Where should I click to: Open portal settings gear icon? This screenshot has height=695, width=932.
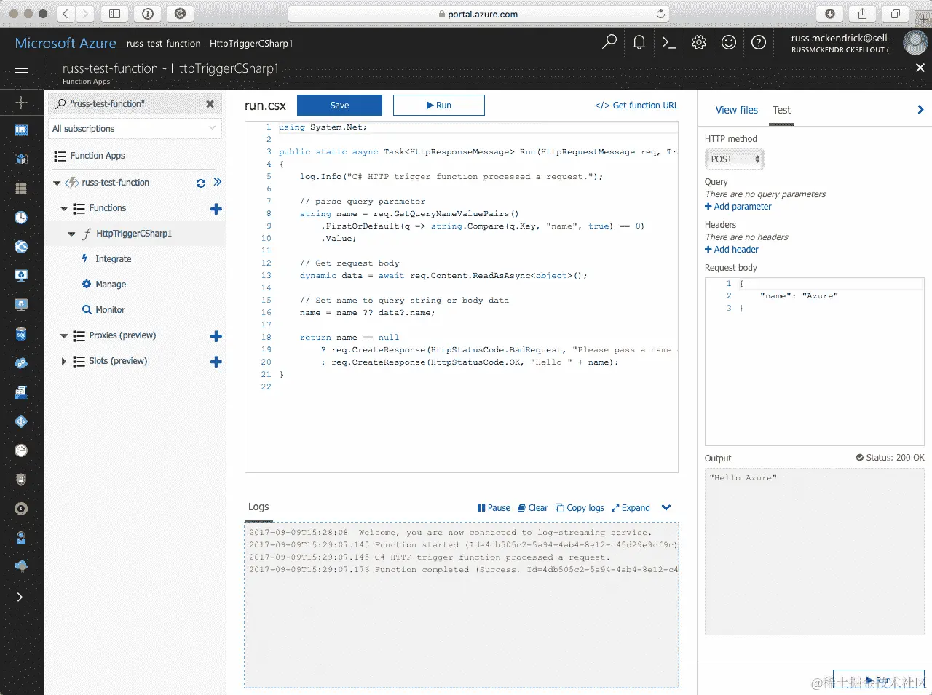point(699,43)
